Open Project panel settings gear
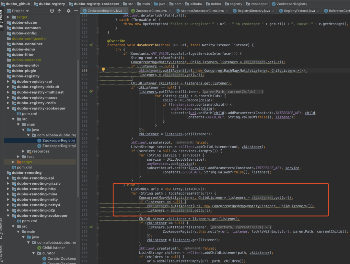 coord(68,11)
